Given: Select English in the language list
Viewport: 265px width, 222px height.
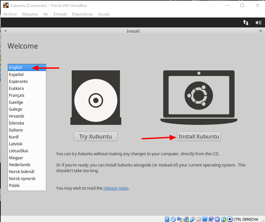Looking at the screenshot, I should click(27, 68).
